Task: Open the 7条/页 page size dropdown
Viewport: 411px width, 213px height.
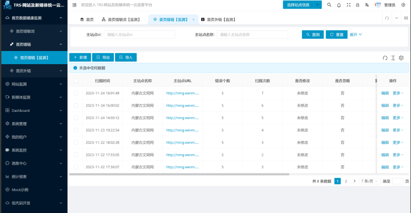Action: pyautogui.click(x=370, y=181)
